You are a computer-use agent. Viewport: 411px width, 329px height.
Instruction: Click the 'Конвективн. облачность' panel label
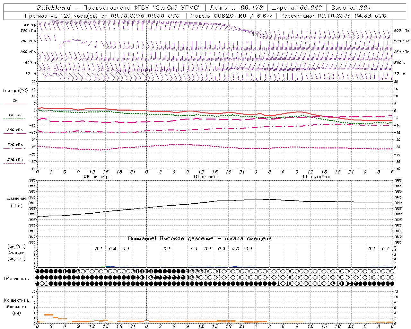coord(16,304)
